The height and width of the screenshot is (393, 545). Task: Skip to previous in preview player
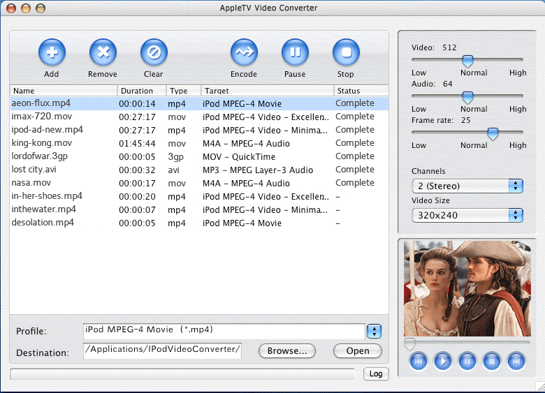click(419, 362)
